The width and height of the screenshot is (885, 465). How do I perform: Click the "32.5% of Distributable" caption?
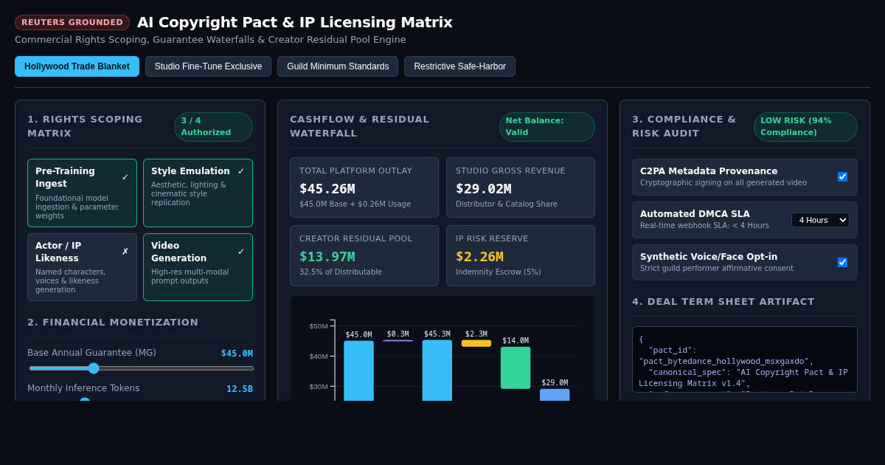click(x=341, y=272)
